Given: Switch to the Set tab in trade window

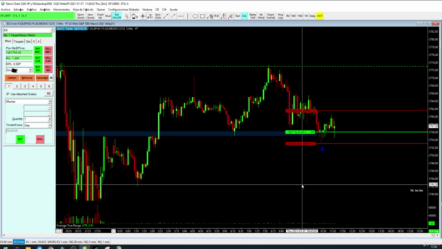Looking at the screenshot, I should [28, 41].
